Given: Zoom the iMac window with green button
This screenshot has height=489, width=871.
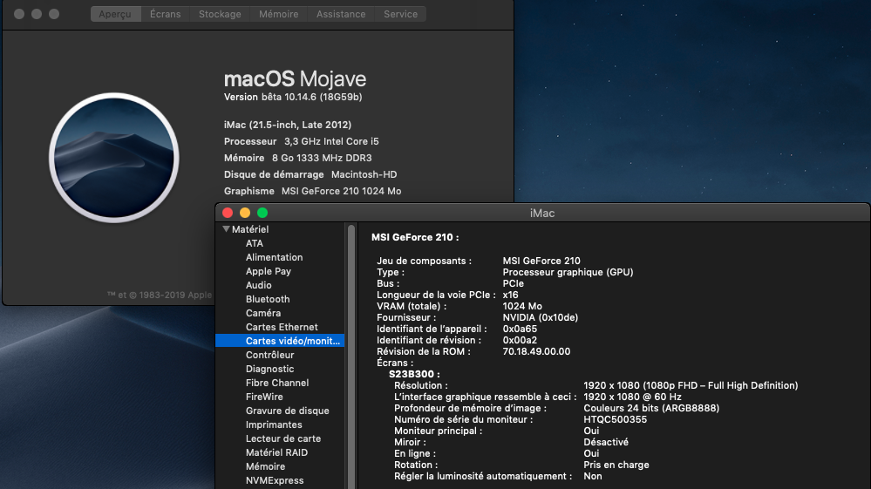Looking at the screenshot, I should pos(262,213).
